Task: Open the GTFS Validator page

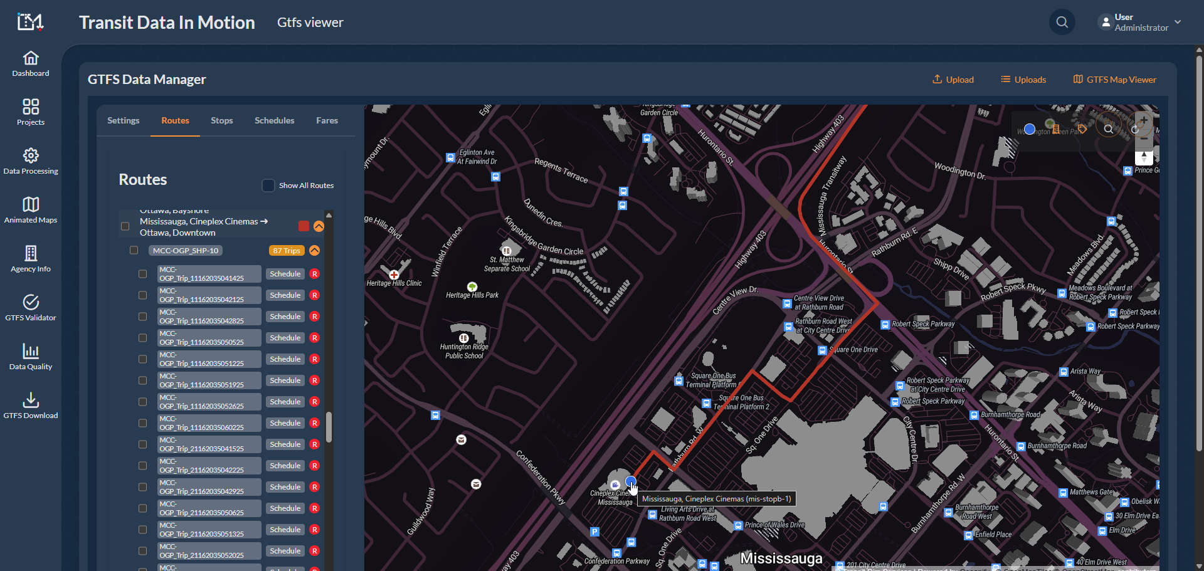Action: tap(31, 308)
